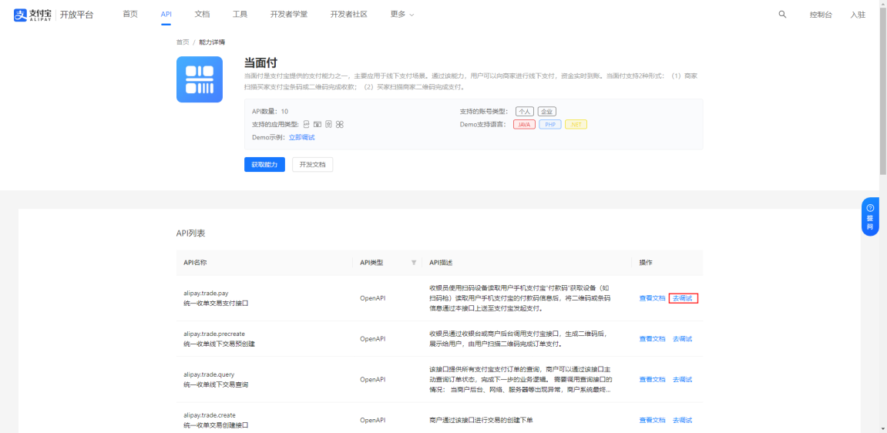Open 开发者社区 navigation item
The height and width of the screenshot is (433, 887).
(349, 15)
